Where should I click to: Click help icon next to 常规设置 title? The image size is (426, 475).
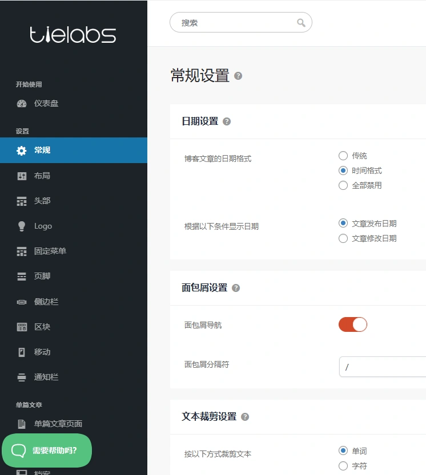[238, 76]
